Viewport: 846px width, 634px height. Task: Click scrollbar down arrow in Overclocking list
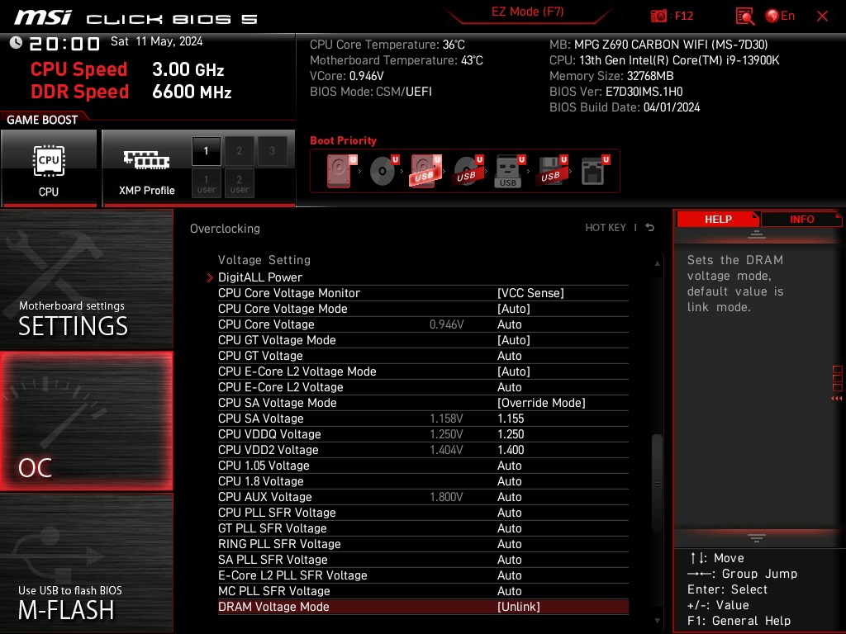657,621
